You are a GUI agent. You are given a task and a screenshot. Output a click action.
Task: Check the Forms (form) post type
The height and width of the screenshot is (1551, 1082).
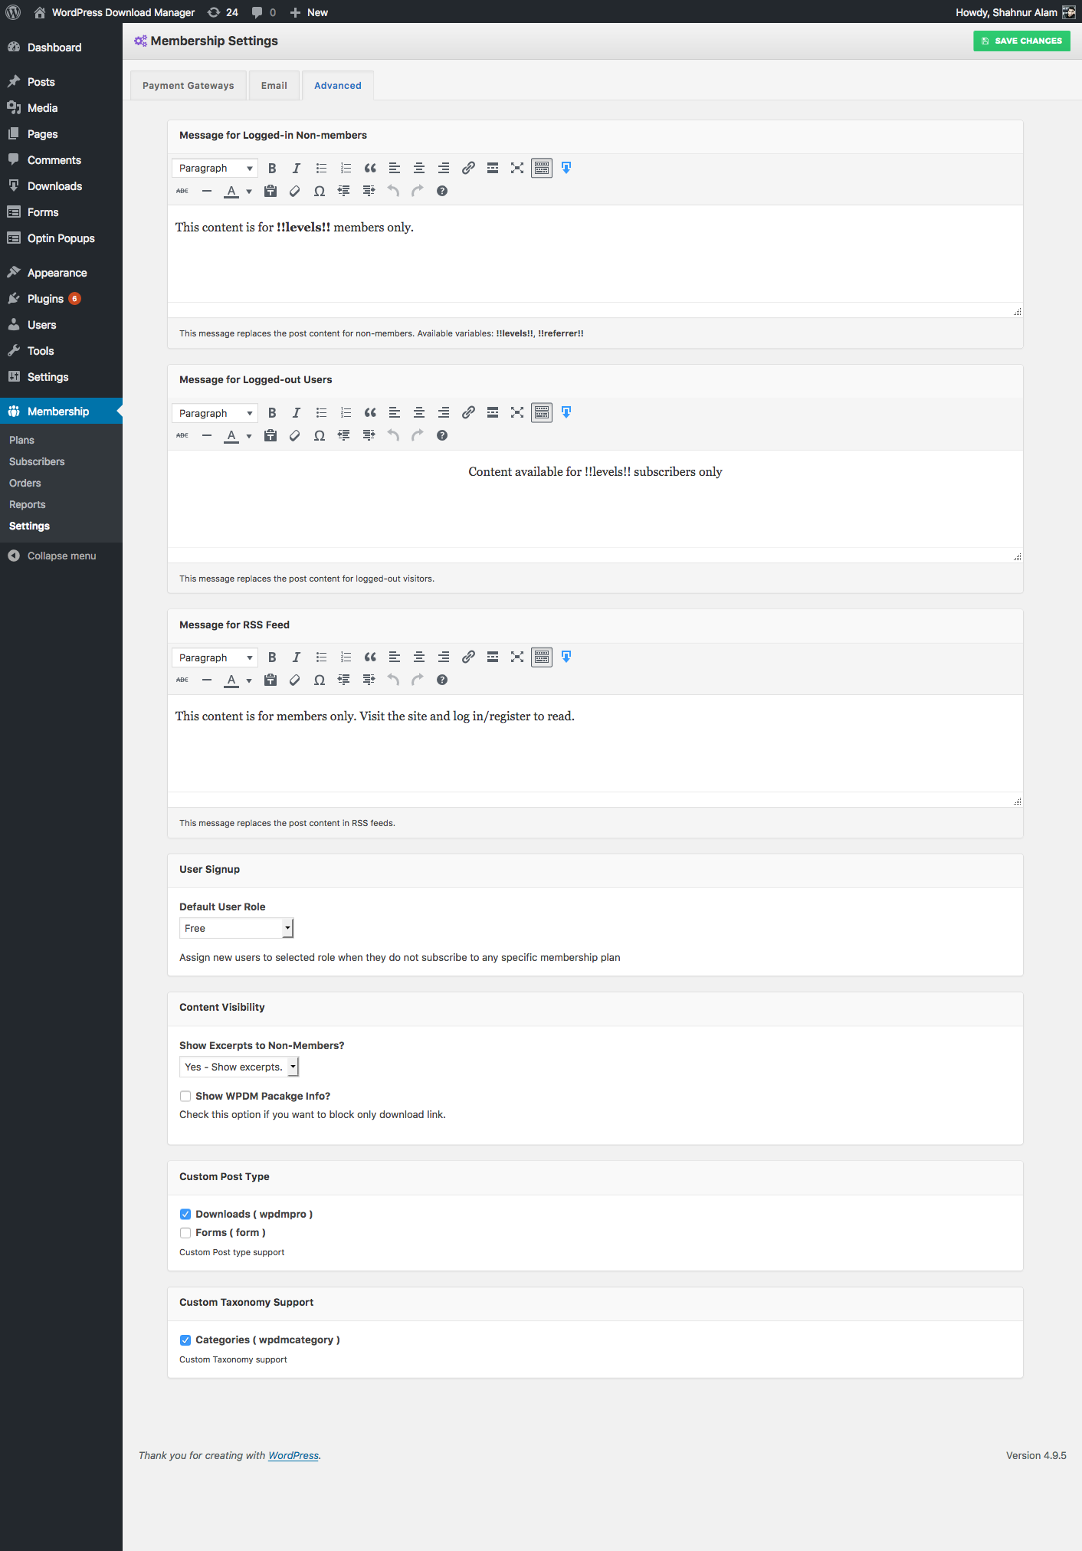[x=185, y=1233]
